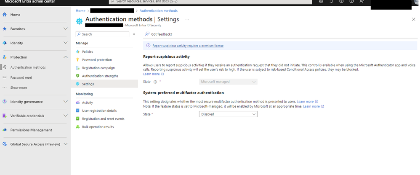420x175 pixels.
Task: Click Got feedback? button
Action: [159, 34]
